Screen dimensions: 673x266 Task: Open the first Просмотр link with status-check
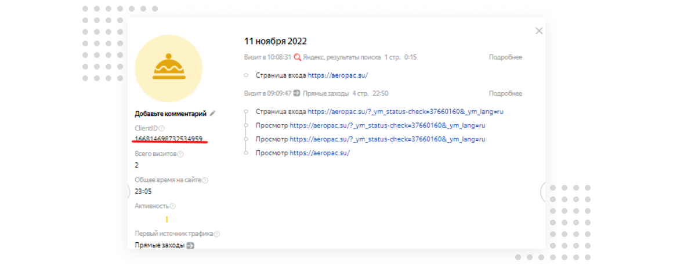pyautogui.click(x=387, y=125)
